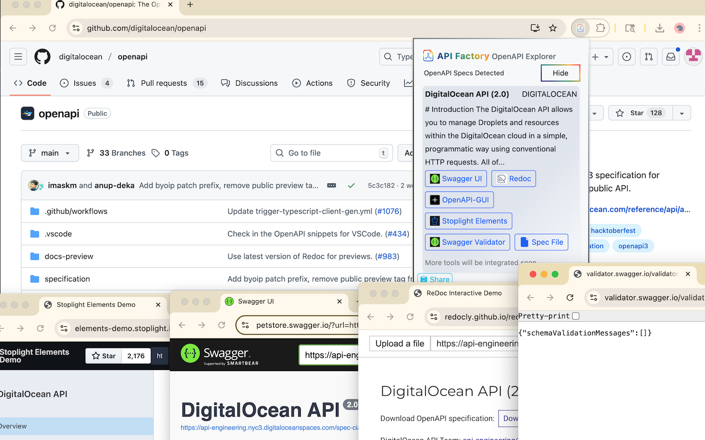Open the Star list dropdown arrow

[682, 113]
